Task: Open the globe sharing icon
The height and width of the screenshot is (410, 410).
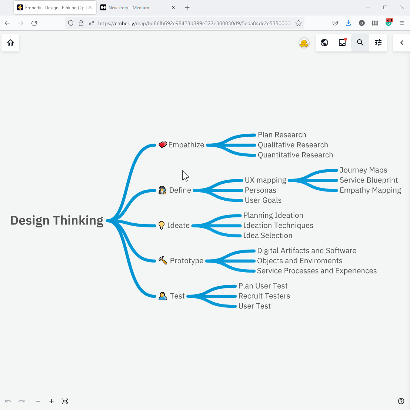Action: tap(324, 43)
